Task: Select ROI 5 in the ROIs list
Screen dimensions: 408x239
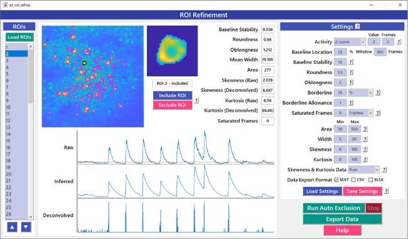Action: (x=17, y=74)
